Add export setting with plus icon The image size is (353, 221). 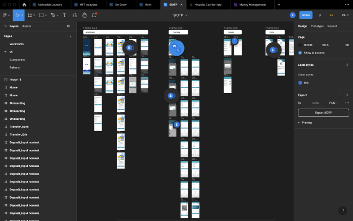click(x=347, y=95)
